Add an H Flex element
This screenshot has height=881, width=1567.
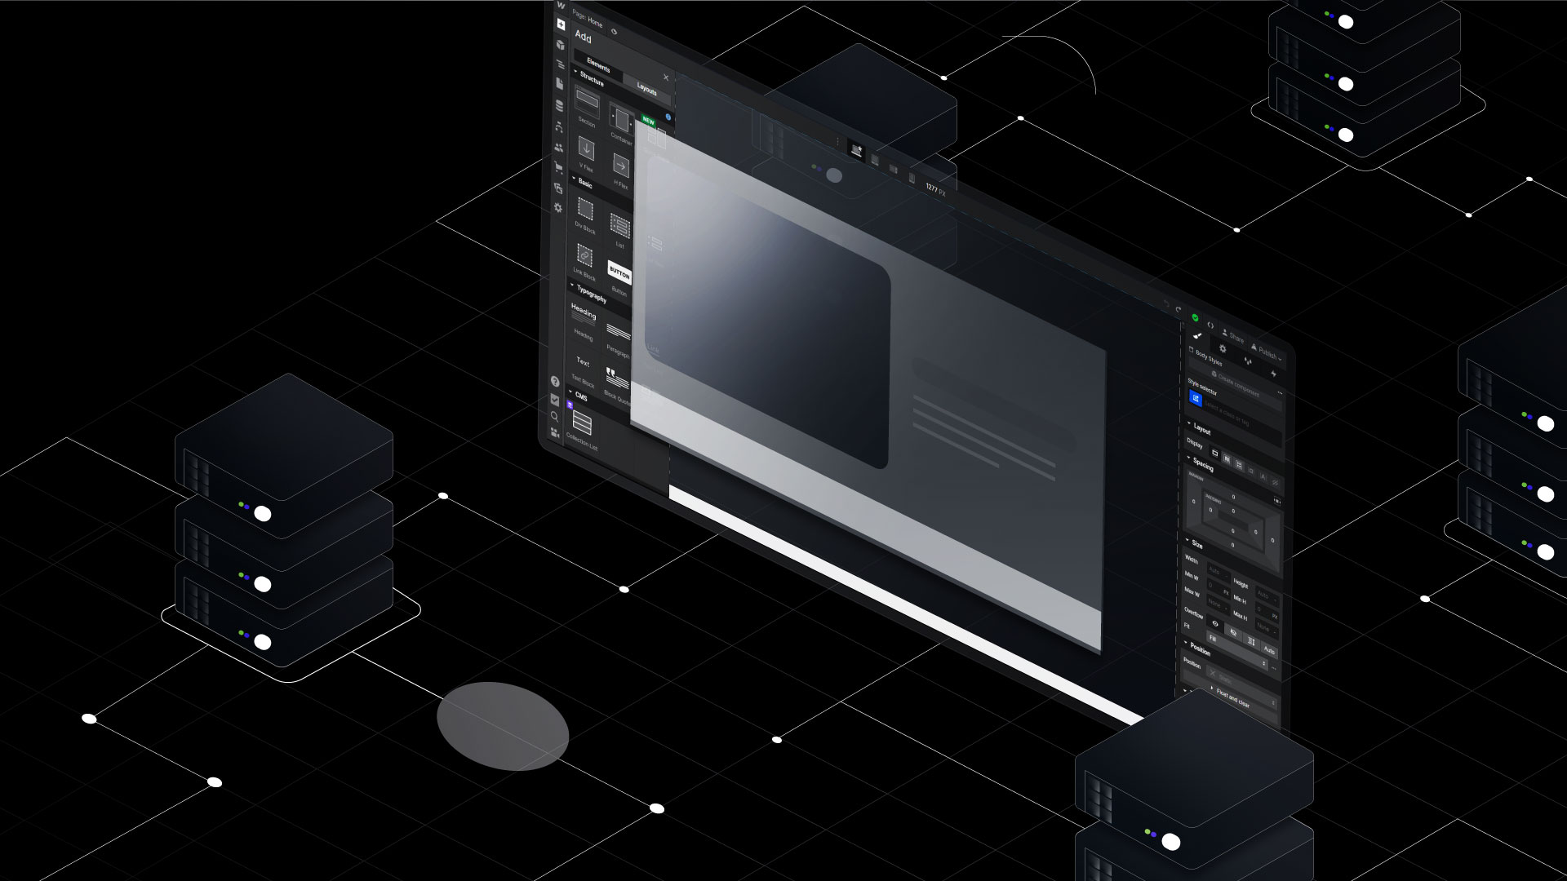click(x=621, y=170)
